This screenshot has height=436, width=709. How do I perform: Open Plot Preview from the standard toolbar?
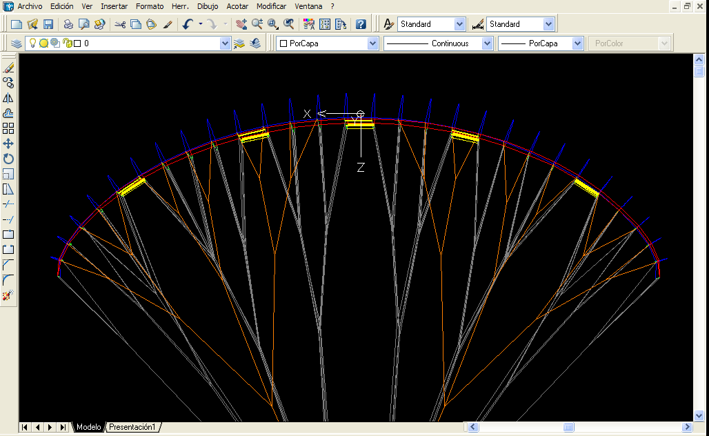pos(84,24)
